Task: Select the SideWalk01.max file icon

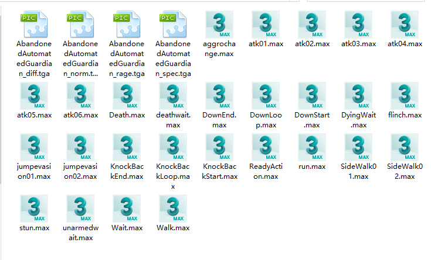Action: (358, 147)
